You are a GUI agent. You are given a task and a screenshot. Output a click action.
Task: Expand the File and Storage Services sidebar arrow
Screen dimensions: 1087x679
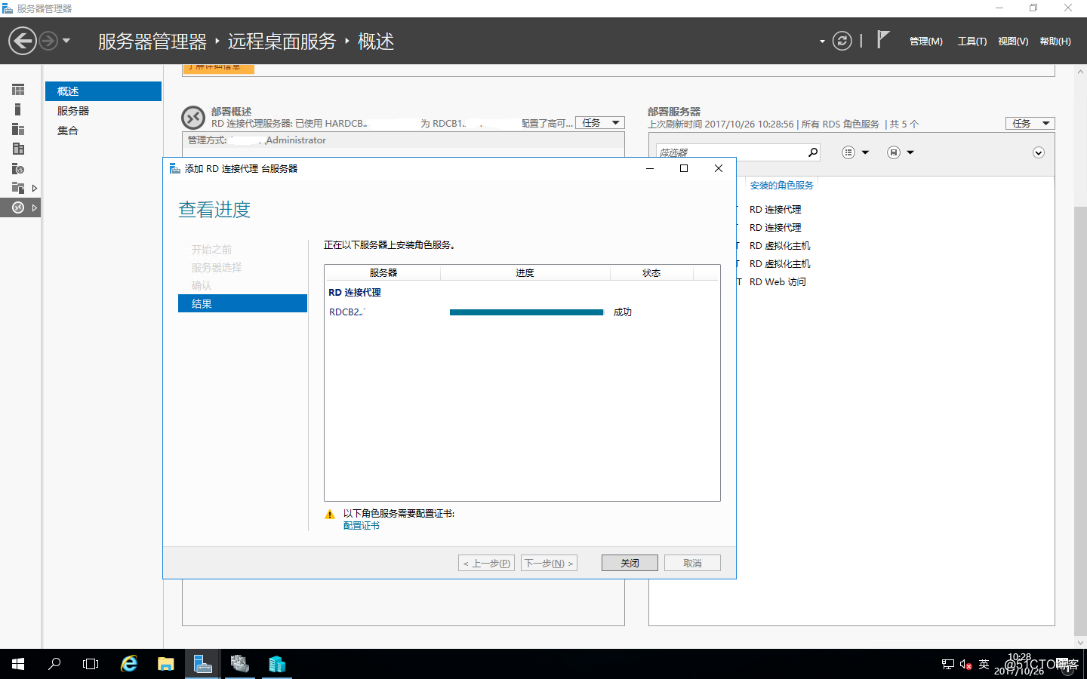coord(34,188)
